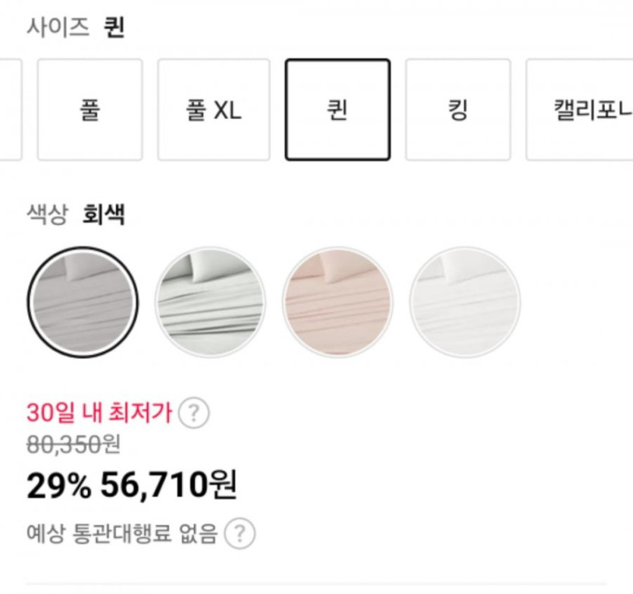Choose the 풀 XL size

(x=214, y=110)
